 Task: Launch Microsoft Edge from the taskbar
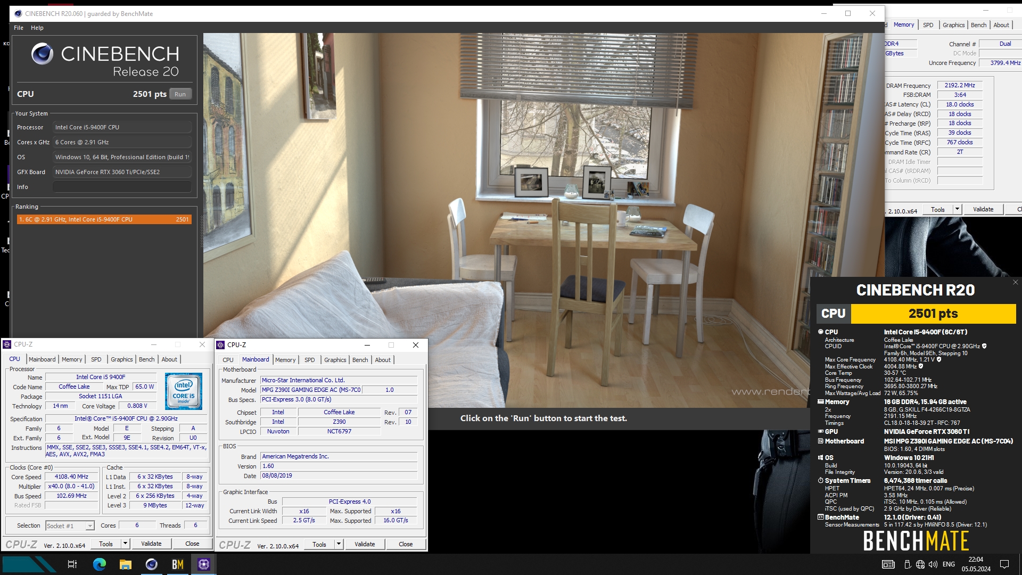click(100, 564)
